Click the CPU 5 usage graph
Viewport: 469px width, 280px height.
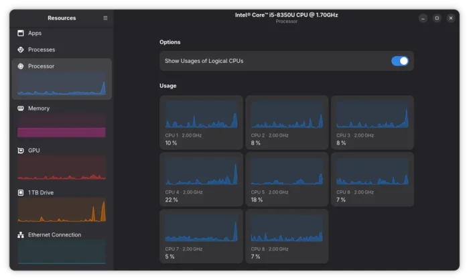287,171
